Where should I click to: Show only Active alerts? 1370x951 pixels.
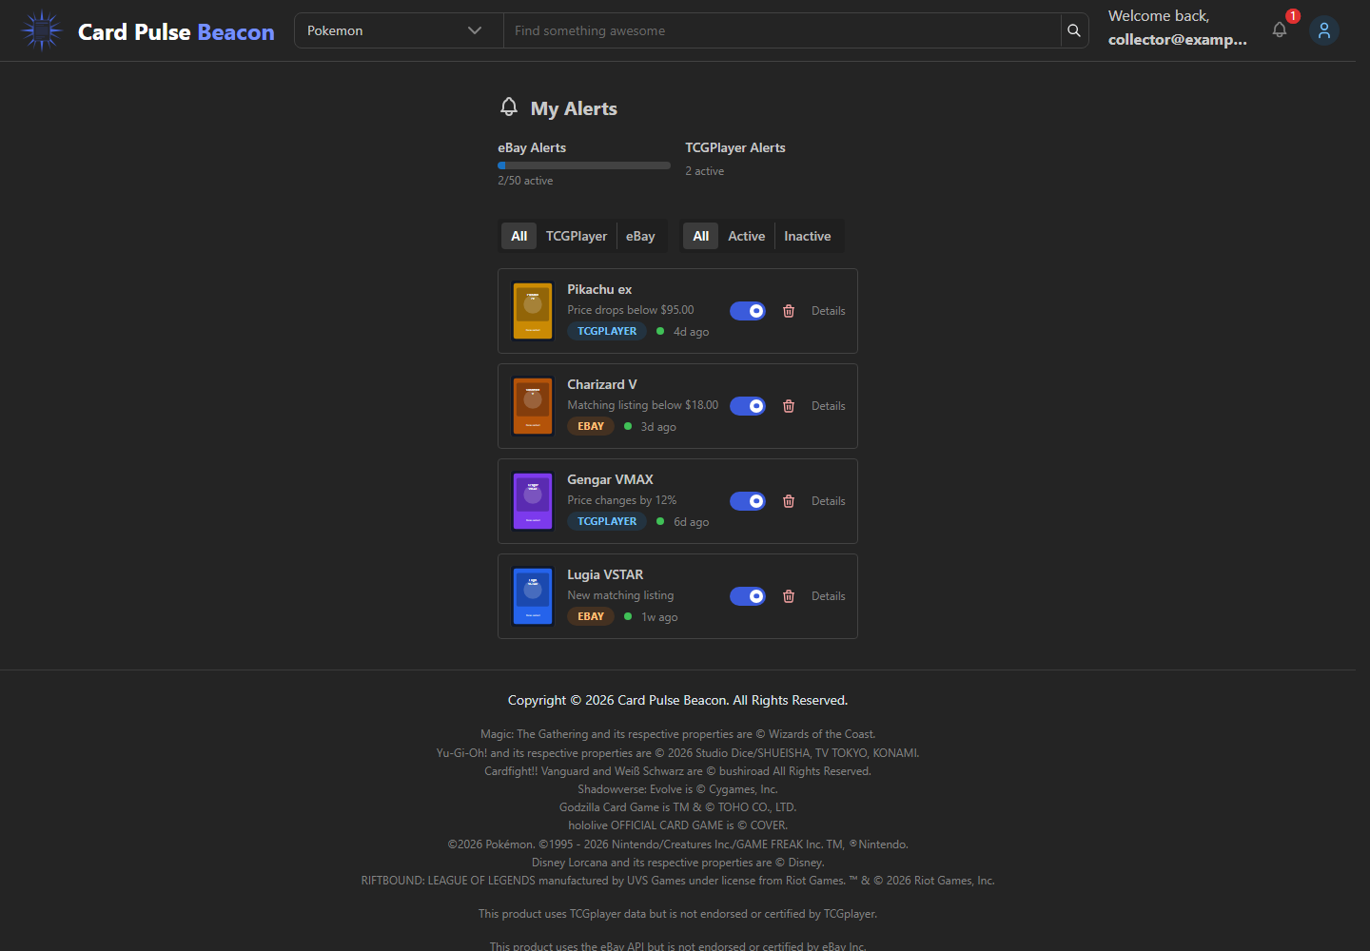tap(747, 236)
